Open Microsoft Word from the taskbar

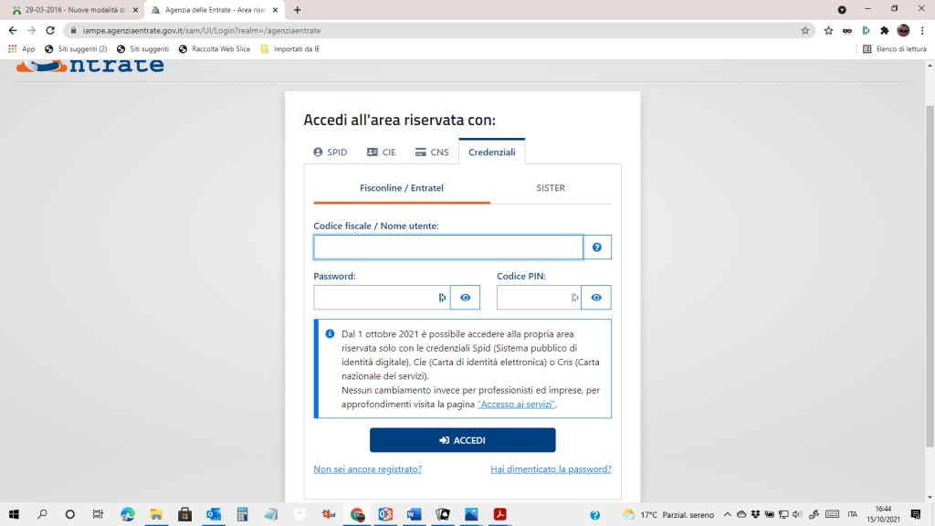pos(414,514)
